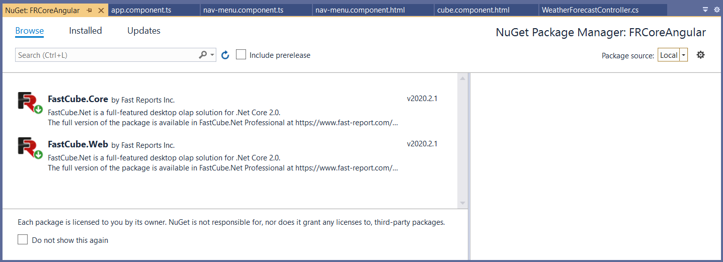Click the search magnifier icon
Screen dimensions: 723x262
click(x=203, y=55)
